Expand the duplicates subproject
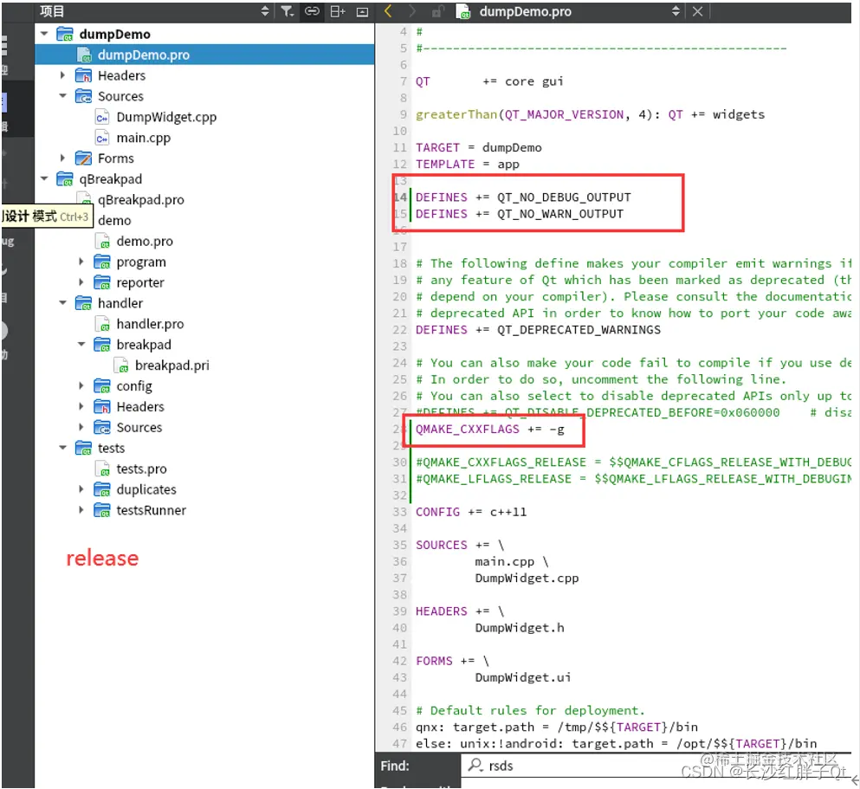 (81, 489)
